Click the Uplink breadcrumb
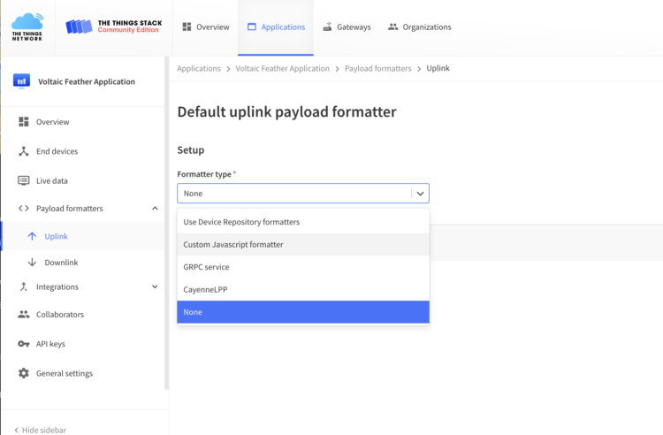The image size is (663, 435). pos(438,68)
